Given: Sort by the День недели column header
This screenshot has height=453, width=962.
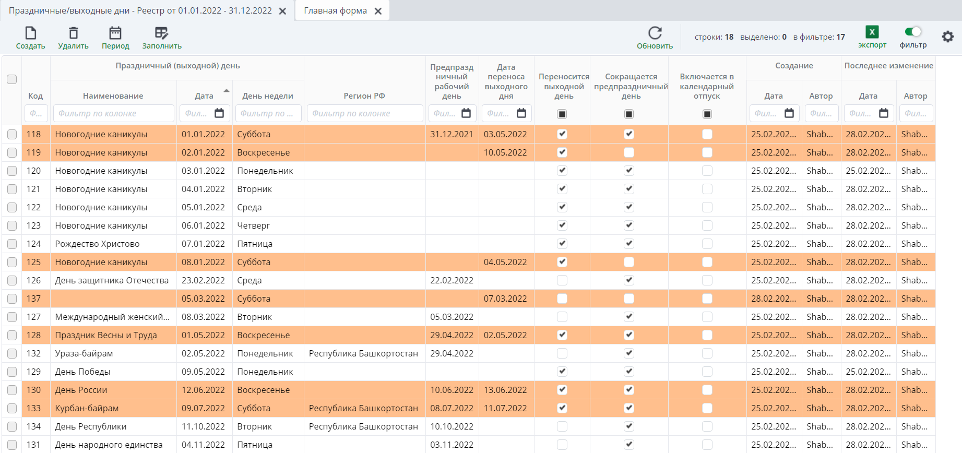Looking at the screenshot, I should coord(267,96).
